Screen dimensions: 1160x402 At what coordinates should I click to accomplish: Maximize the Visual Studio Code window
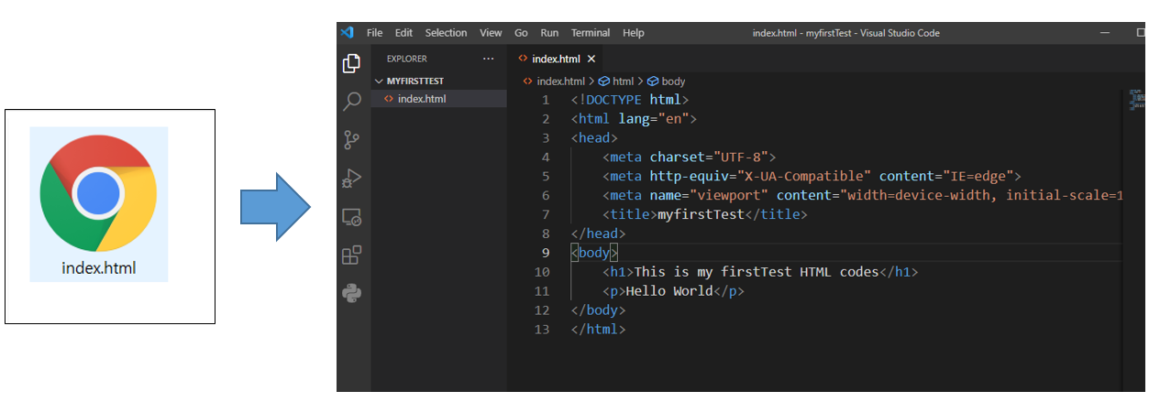pos(1140,32)
